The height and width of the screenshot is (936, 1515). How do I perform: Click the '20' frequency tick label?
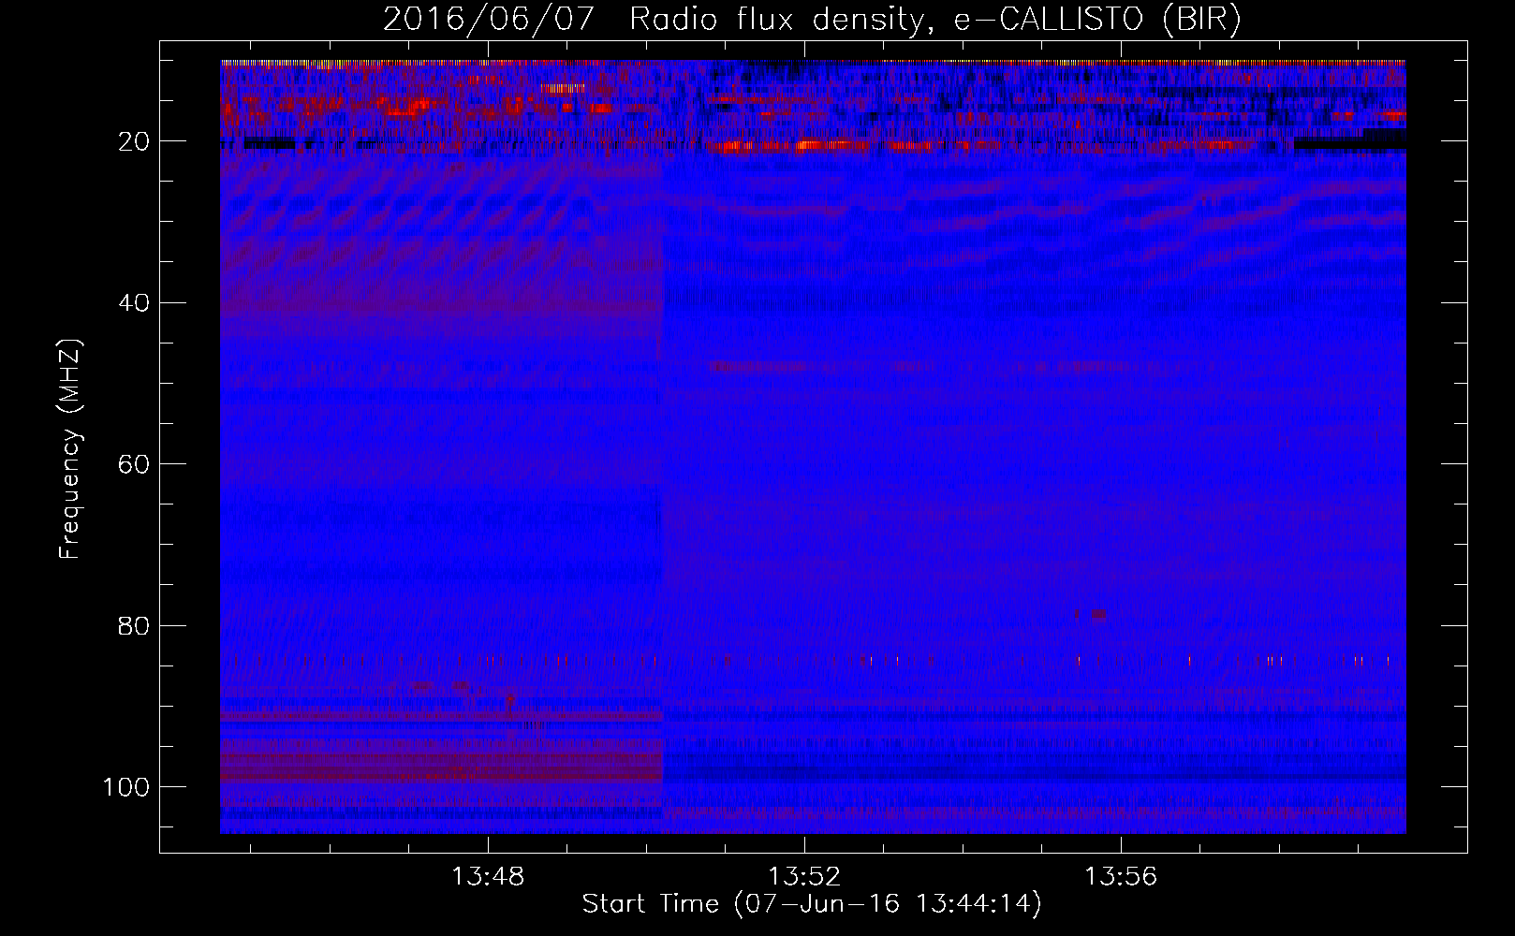pyautogui.click(x=134, y=141)
